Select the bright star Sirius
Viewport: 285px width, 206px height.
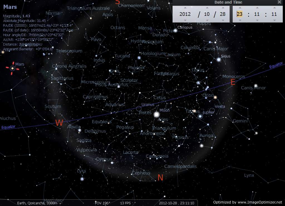pyautogui.click(x=218, y=60)
